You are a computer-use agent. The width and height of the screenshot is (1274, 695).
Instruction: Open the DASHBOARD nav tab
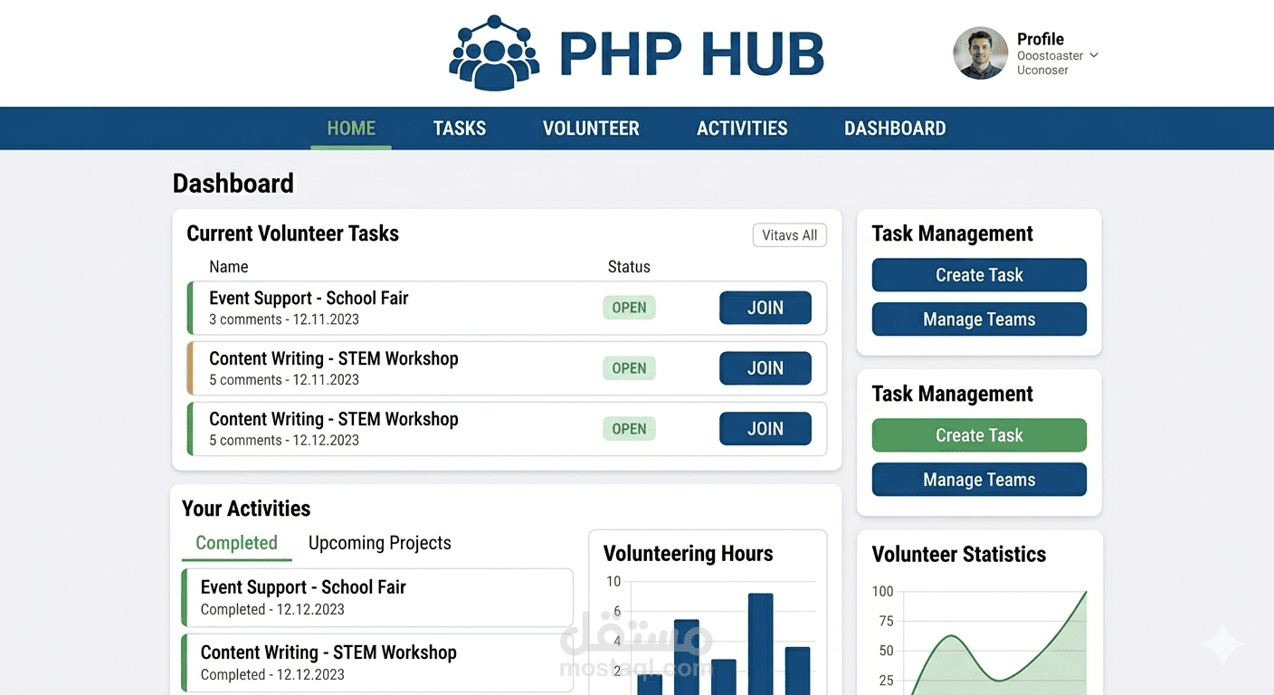pyautogui.click(x=895, y=129)
